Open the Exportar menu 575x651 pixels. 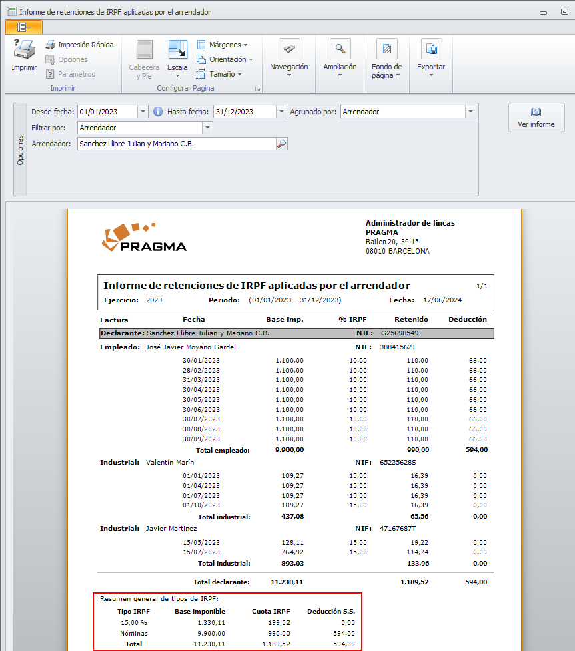431,58
